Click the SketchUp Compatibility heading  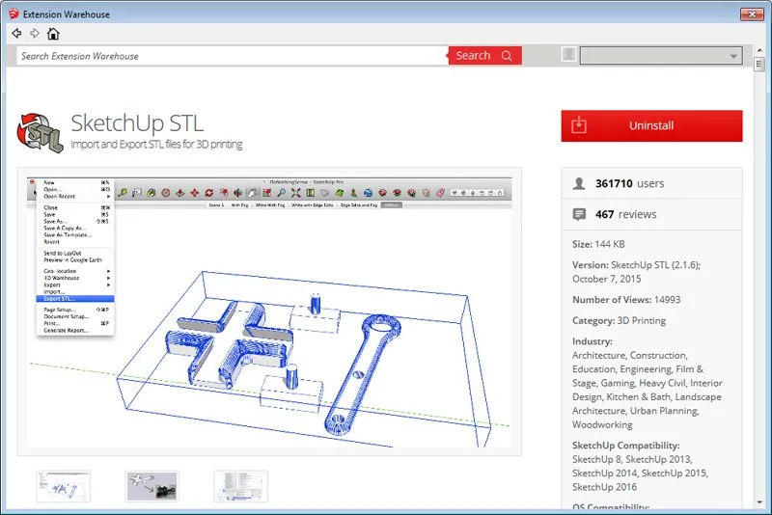625,446
